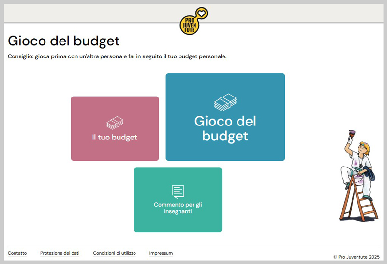Click the page heading "Gioco del budget"
Image resolution: width=387 pixels, height=264 pixels.
(x=64, y=41)
